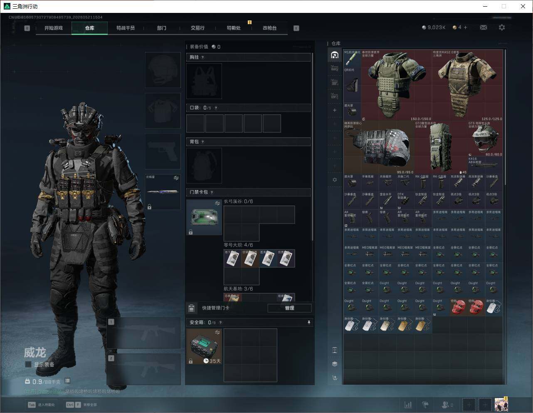The width and height of the screenshot is (533, 413).
Task: Select the DTK 制退器 muzzle item
Action: tap(405, 200)
